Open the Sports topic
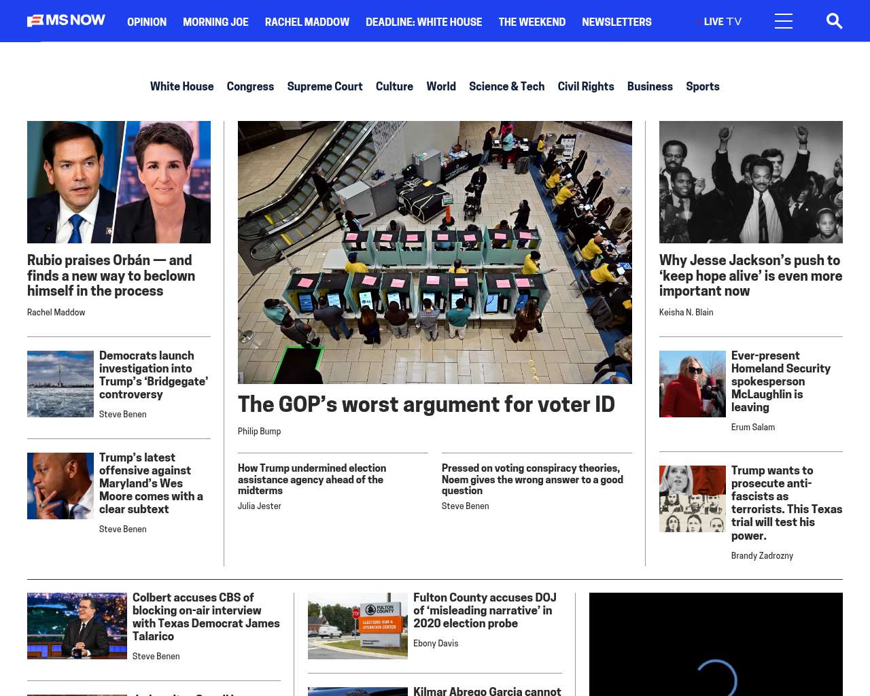870x696 pixels. (702, 86)
